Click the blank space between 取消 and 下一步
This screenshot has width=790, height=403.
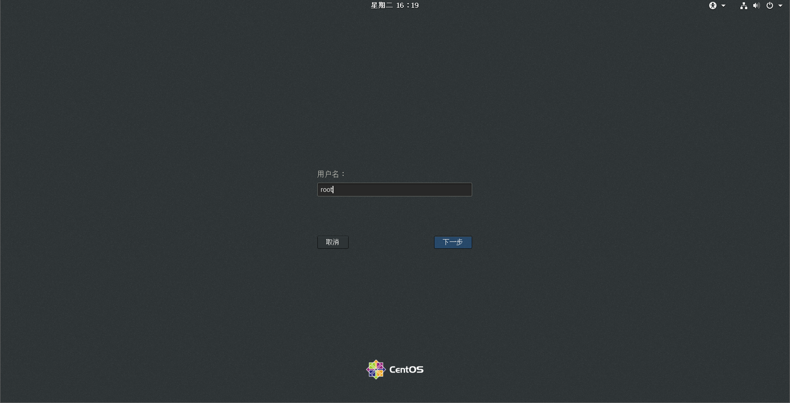(x=391, y=242)
